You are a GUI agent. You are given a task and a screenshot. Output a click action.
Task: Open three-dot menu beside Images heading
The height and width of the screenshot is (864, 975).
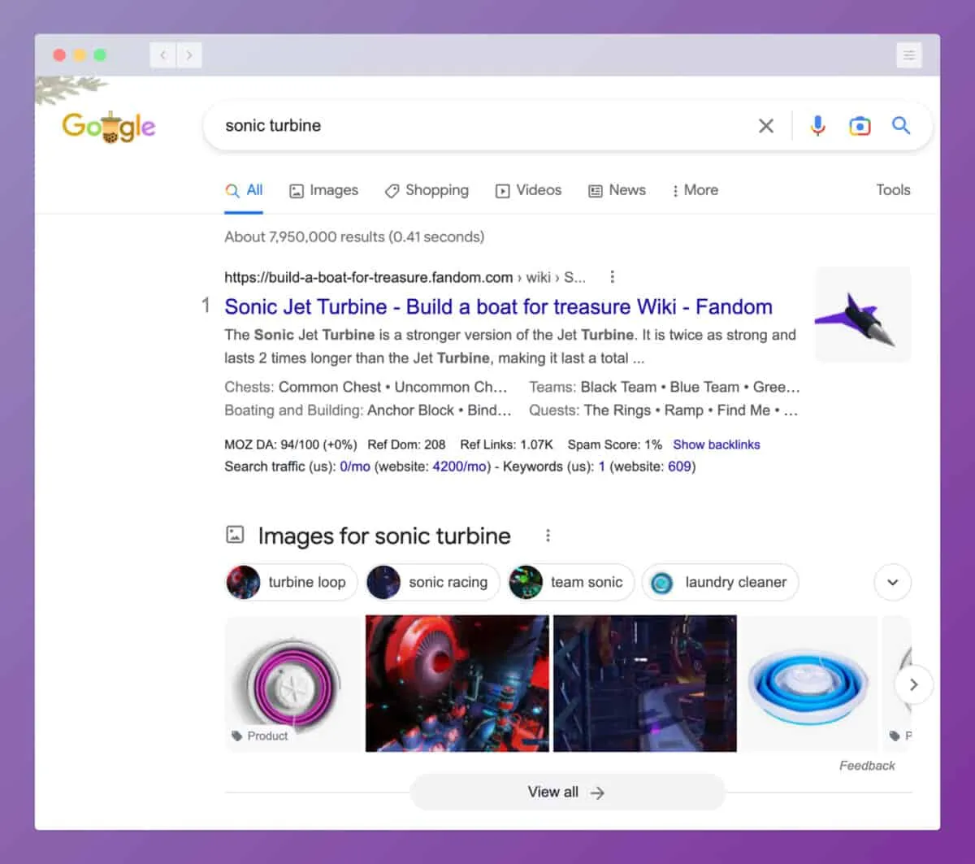pyautogui.click(x=548, y=536)
